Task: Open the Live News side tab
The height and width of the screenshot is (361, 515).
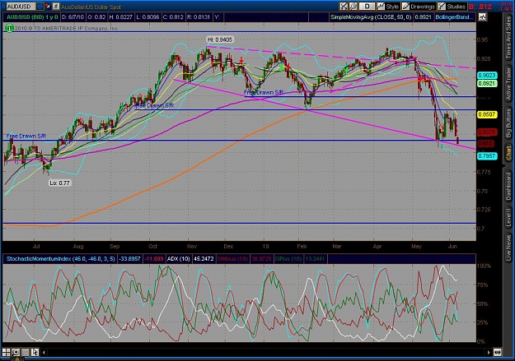Action: 508,246
